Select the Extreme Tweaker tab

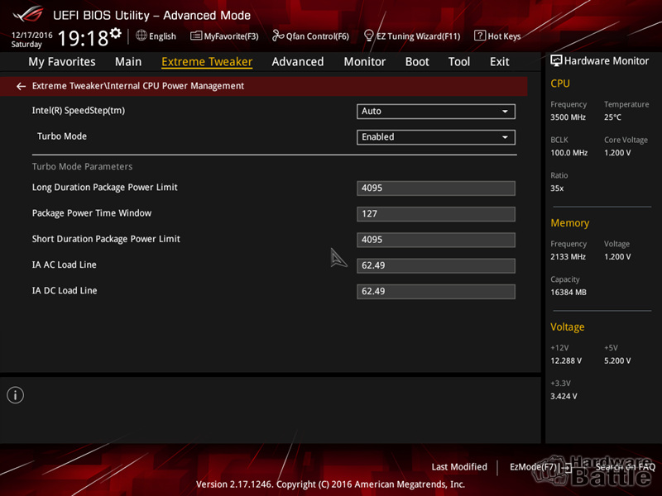pos(207,62)
